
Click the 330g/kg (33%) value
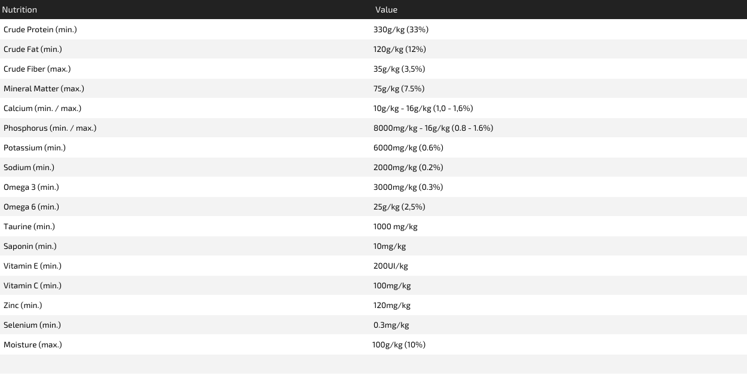click(401, 29)
